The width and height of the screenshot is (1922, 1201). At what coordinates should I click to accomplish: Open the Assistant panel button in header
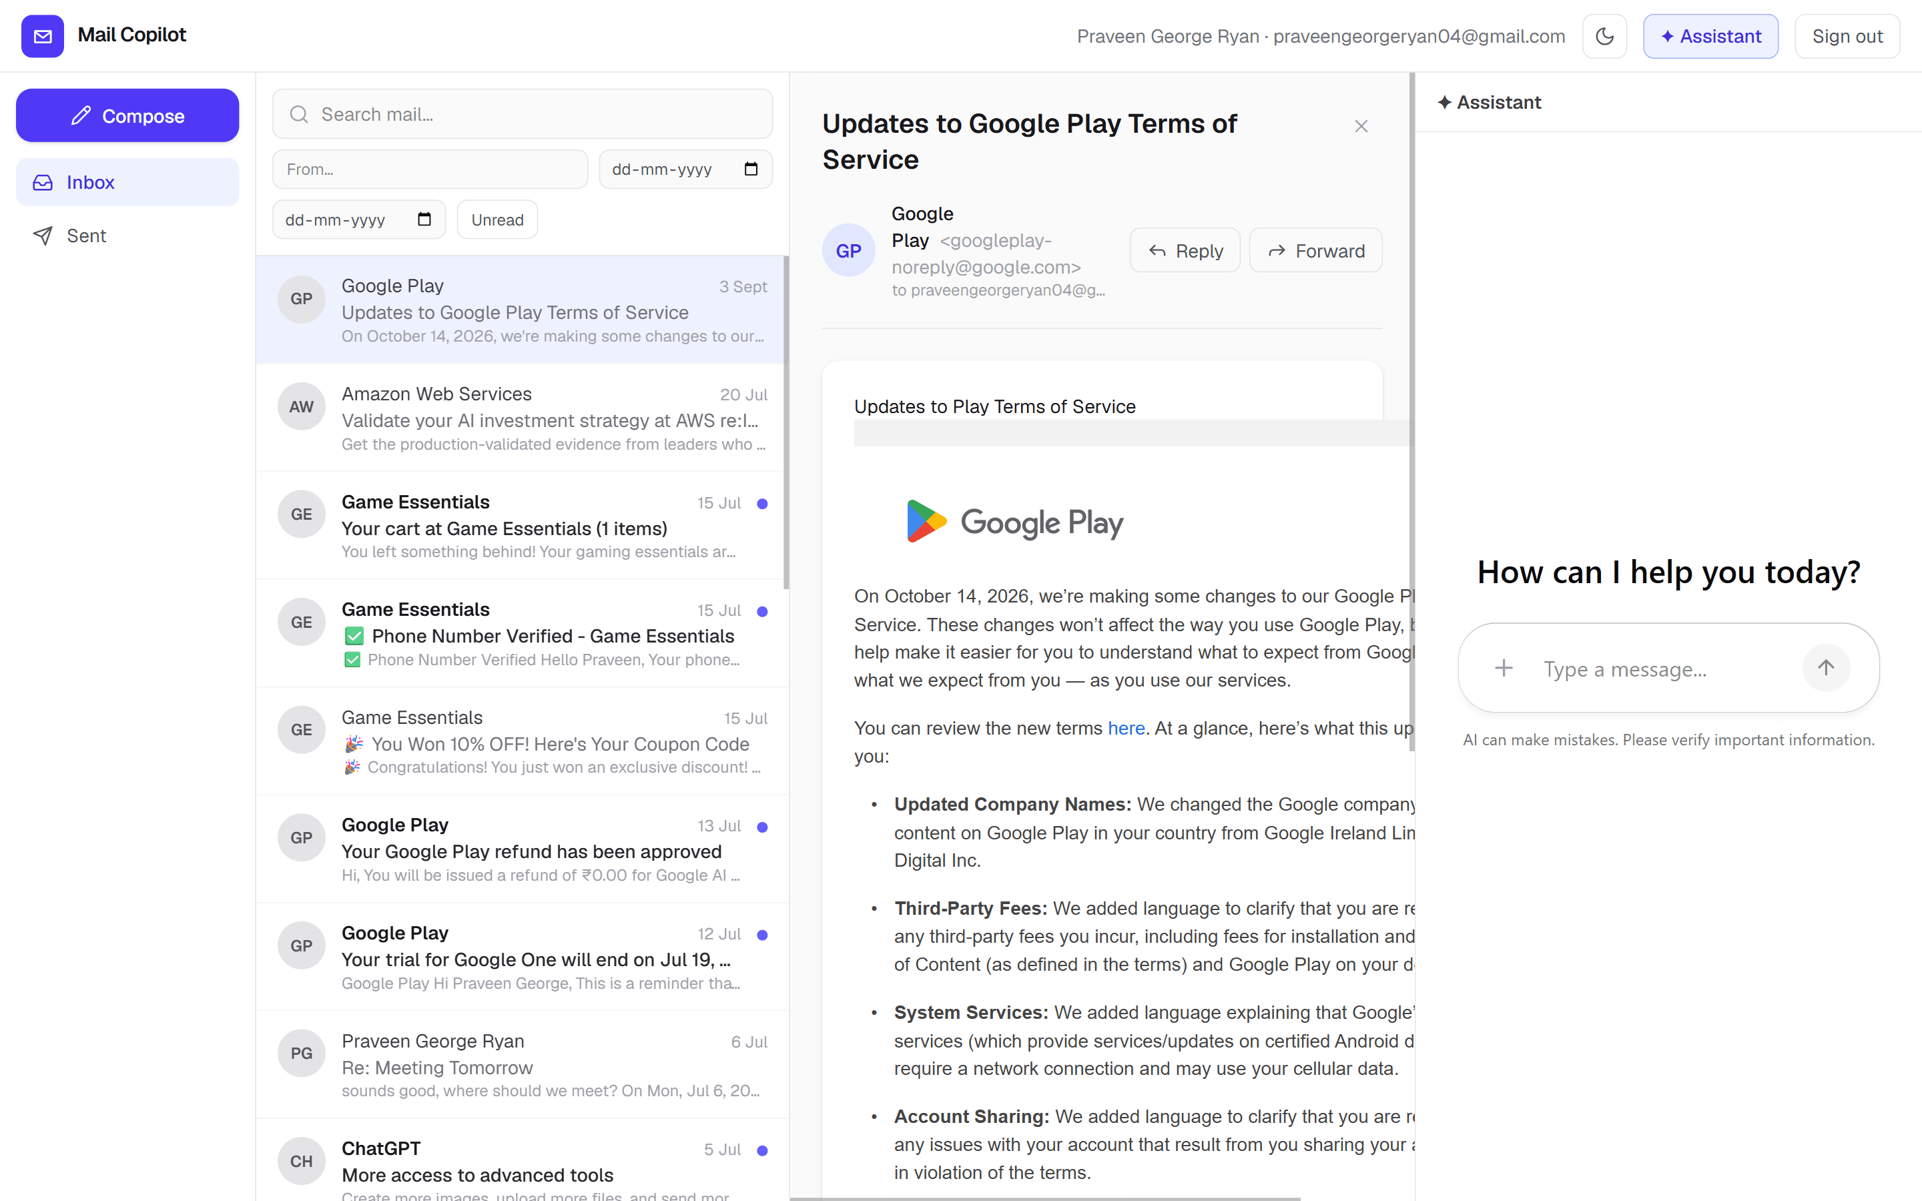[1710, 36]
